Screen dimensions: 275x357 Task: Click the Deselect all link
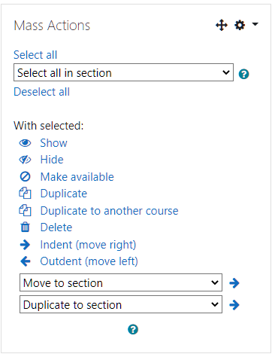point(41,92)
